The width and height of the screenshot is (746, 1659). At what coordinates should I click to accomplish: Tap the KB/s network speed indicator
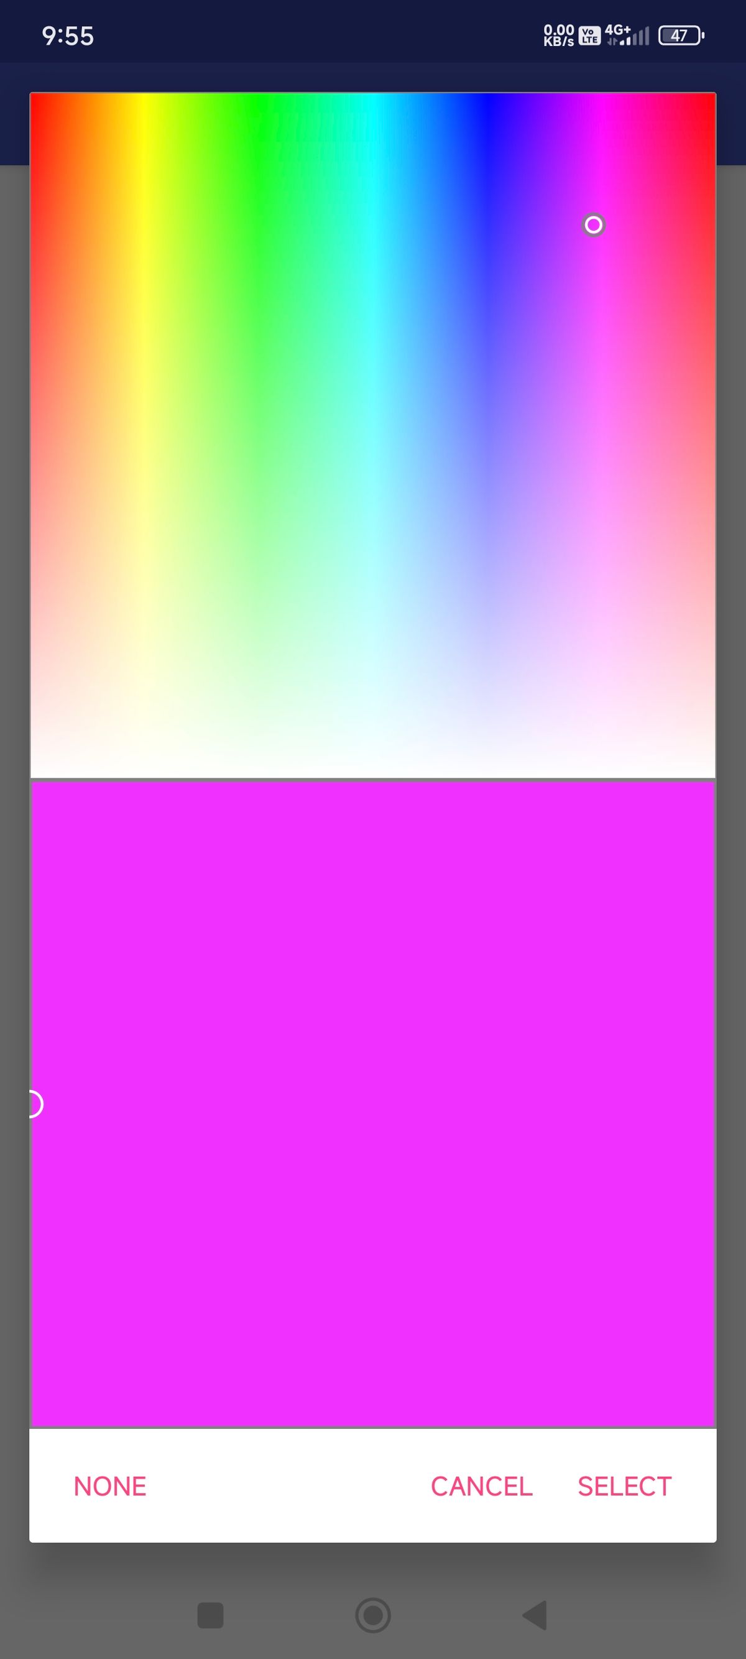click(558, 35)
